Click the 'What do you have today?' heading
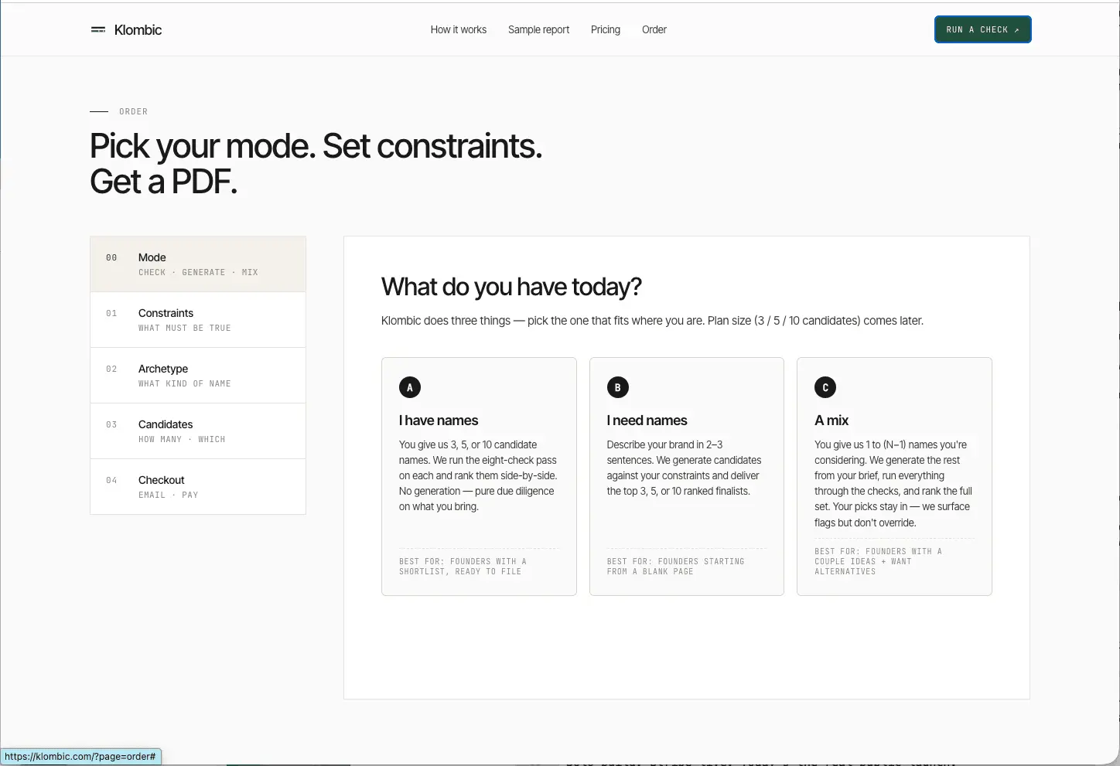Viewport: 1120px width, 766px height. point(511,287)
